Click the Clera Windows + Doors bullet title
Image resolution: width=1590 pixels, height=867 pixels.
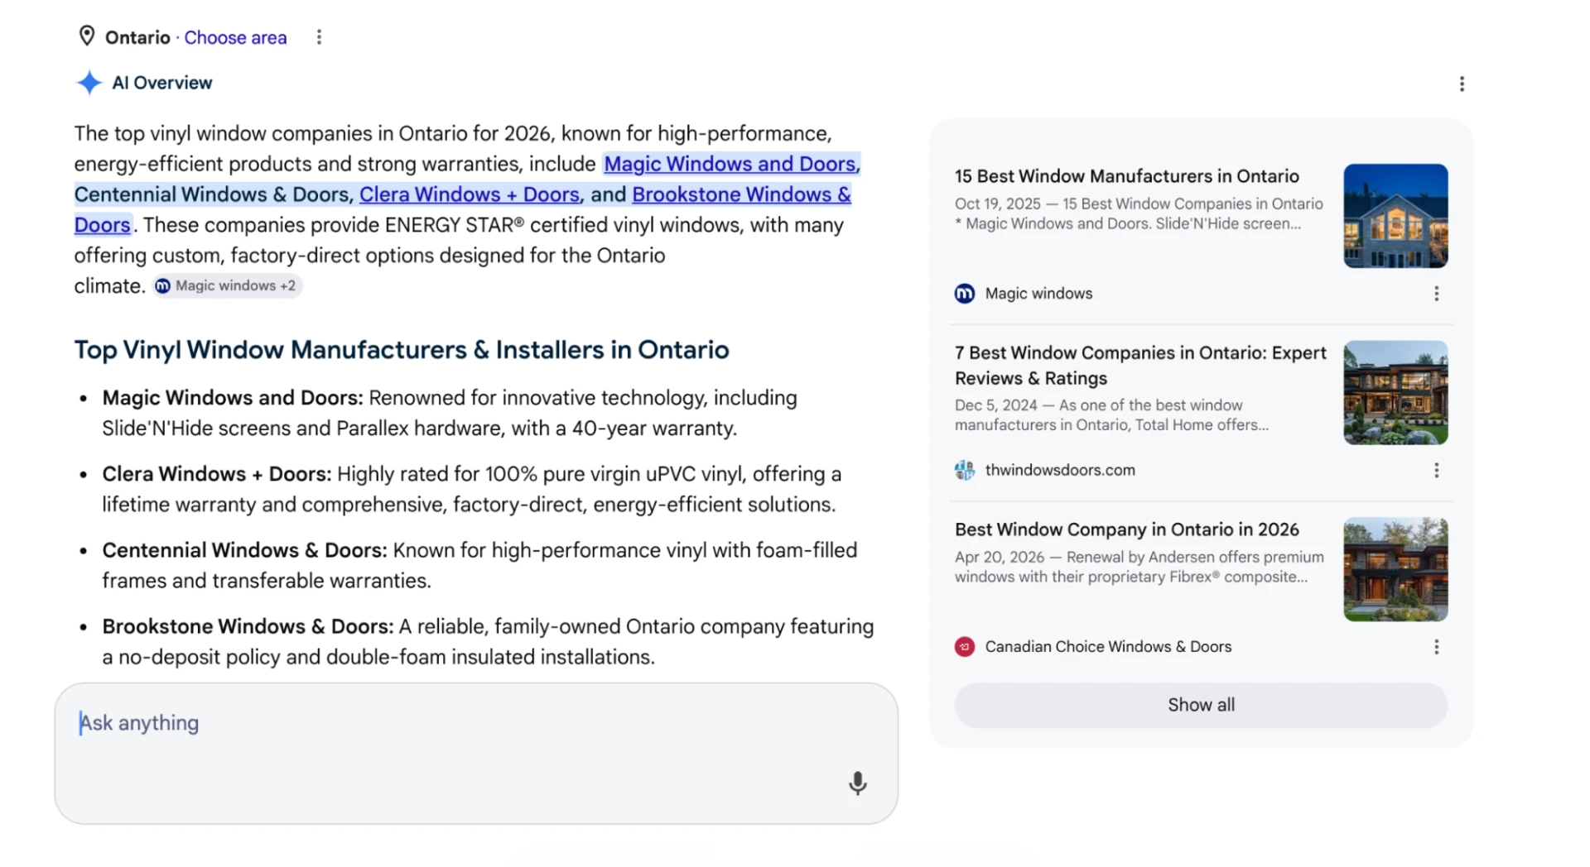[217, 474]
